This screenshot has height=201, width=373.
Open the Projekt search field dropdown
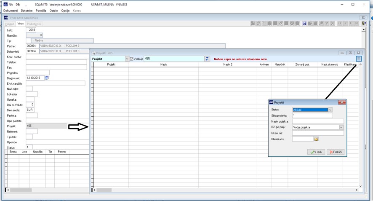point(127,59)
